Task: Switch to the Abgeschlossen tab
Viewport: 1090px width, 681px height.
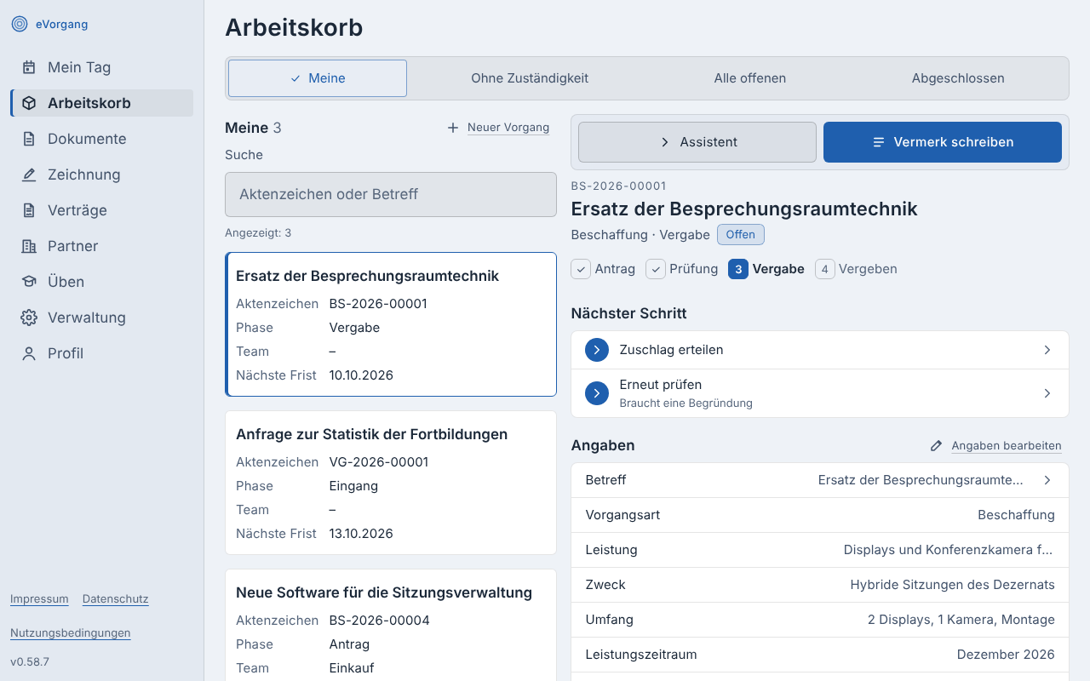Action: click(958, 78)
